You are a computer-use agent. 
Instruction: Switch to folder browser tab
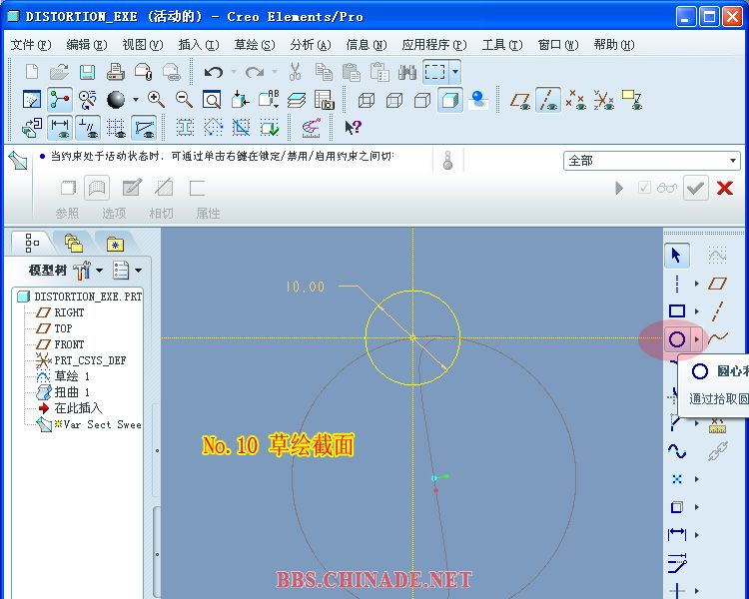[x=74, y=244]
